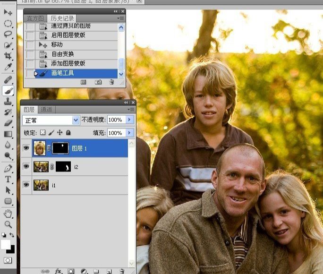Hide 图层 1 layer visibility eye
The image size is (323, 274).
pyautogui.click(x=26, y=148)
